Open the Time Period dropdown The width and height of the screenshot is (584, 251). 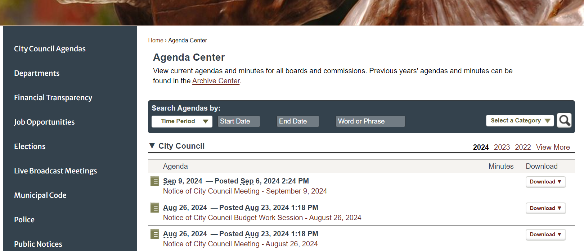182,121
